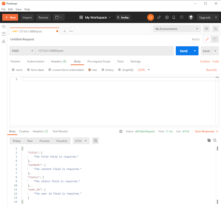Screen dimensions: 221x207
Task: Open the settings gear icon
Action: click(167, 17)
